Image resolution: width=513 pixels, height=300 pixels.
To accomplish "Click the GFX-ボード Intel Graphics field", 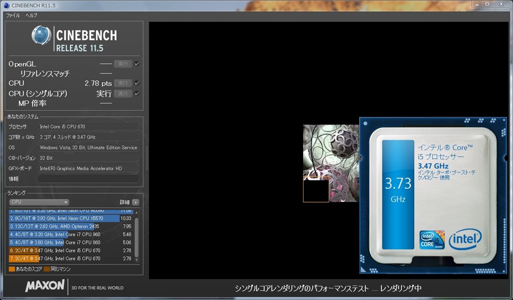I will tap(88, 169).
